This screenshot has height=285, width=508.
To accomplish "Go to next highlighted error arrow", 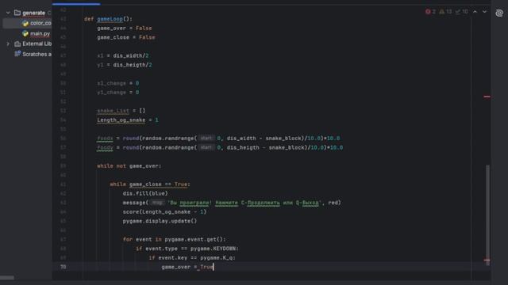I will tap(484, 12).
